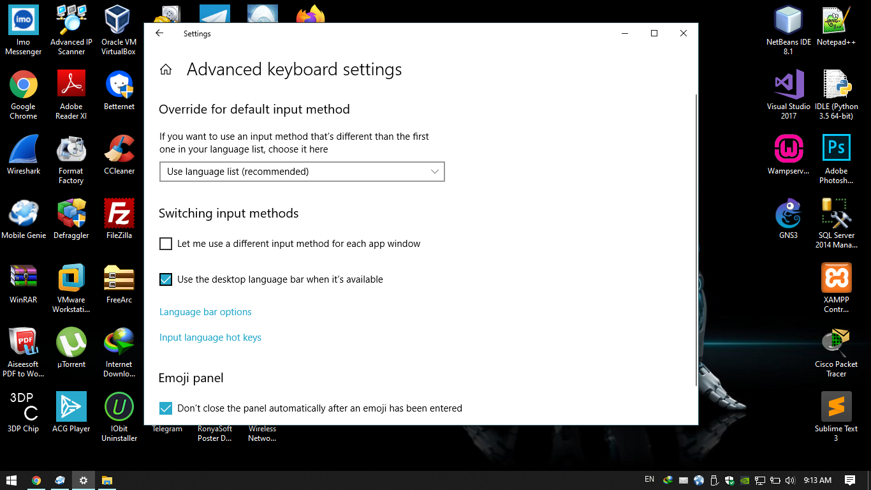Open Input language hot keys
871x490 pixels.
pos(210,338)
